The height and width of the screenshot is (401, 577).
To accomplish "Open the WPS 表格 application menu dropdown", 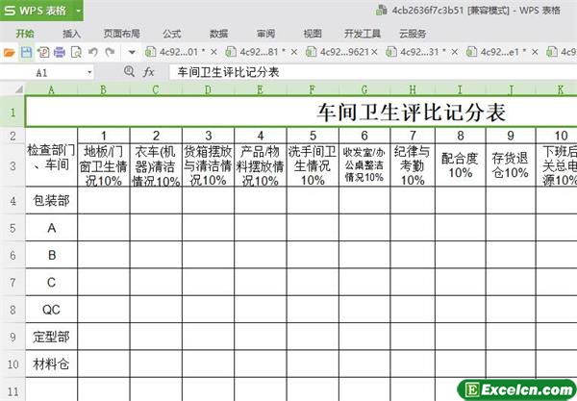I will (79, 11).
